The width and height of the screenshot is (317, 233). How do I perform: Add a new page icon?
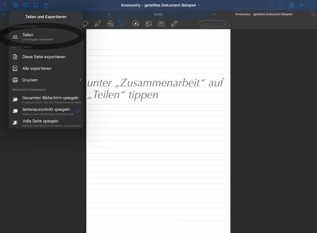(x=291, y=5)
